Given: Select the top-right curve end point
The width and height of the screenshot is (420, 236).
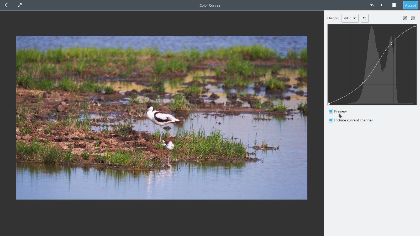Looking at the screenshot, I should (415, 26).
